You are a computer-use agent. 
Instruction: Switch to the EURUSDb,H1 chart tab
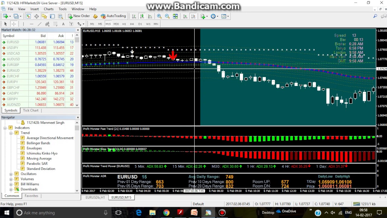pos(95,197)
